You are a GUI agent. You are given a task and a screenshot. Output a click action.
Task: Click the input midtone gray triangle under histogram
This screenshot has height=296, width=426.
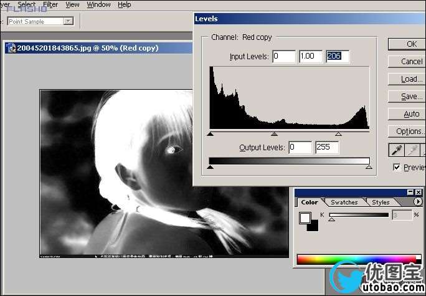274,133
